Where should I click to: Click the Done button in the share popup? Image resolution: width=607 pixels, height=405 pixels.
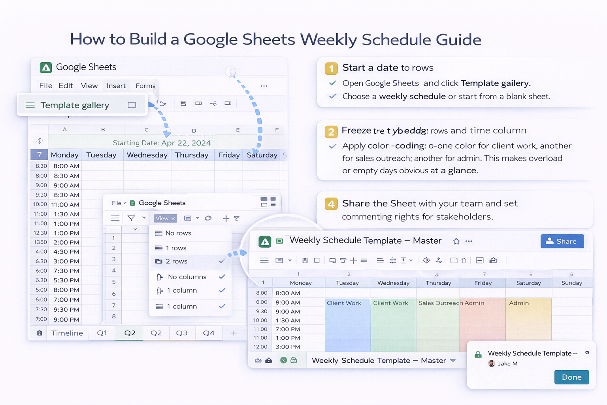point(571,377)
